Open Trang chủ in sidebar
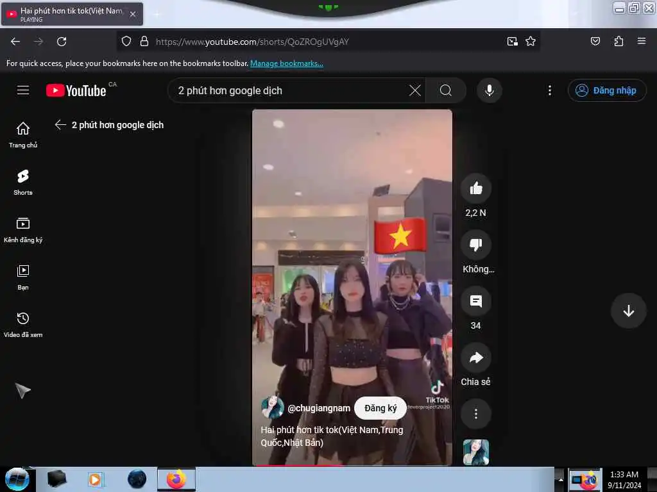The image size is (657, 492). [x=23, y=135]
